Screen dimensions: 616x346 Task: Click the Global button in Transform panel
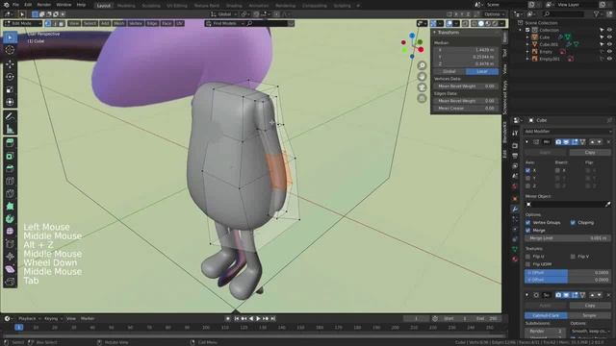(x=449, y=71)
